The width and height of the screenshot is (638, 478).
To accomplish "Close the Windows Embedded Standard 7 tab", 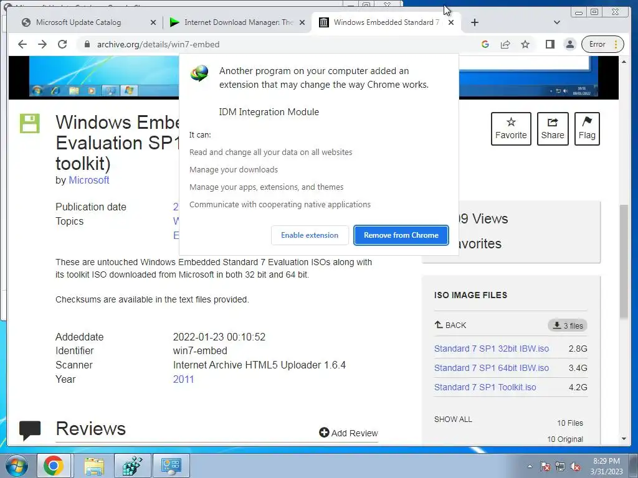I will tap(451, 23).
